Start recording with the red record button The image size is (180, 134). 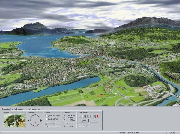pos(97,116)
